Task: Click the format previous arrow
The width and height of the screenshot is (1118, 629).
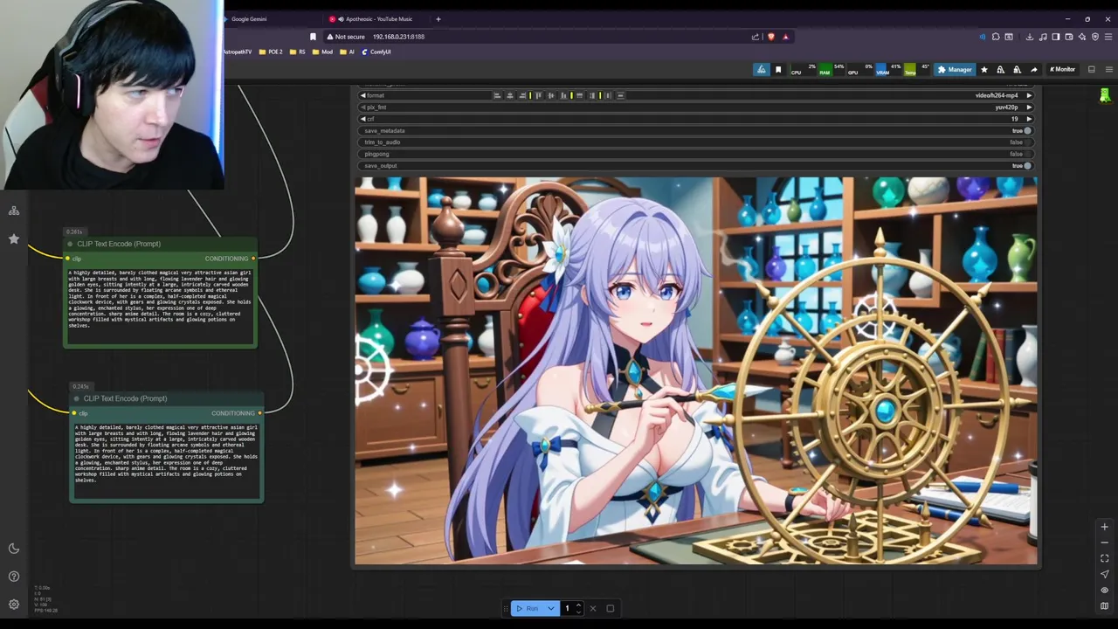Action: pos(363,95)
